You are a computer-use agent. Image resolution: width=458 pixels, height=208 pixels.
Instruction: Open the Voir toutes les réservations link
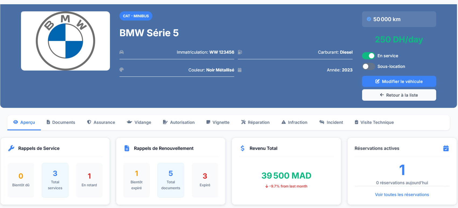[402, 195]
